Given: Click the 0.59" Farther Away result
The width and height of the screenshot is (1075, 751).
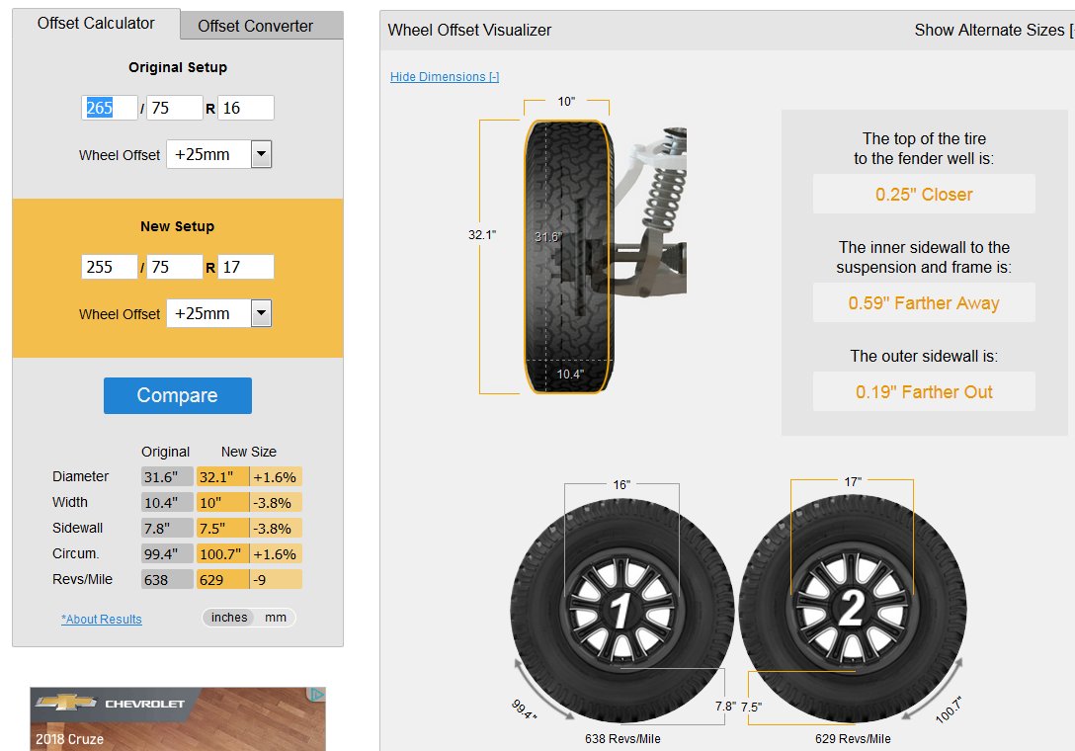Looking at the screenshot, I should click(x=924, y=303).
